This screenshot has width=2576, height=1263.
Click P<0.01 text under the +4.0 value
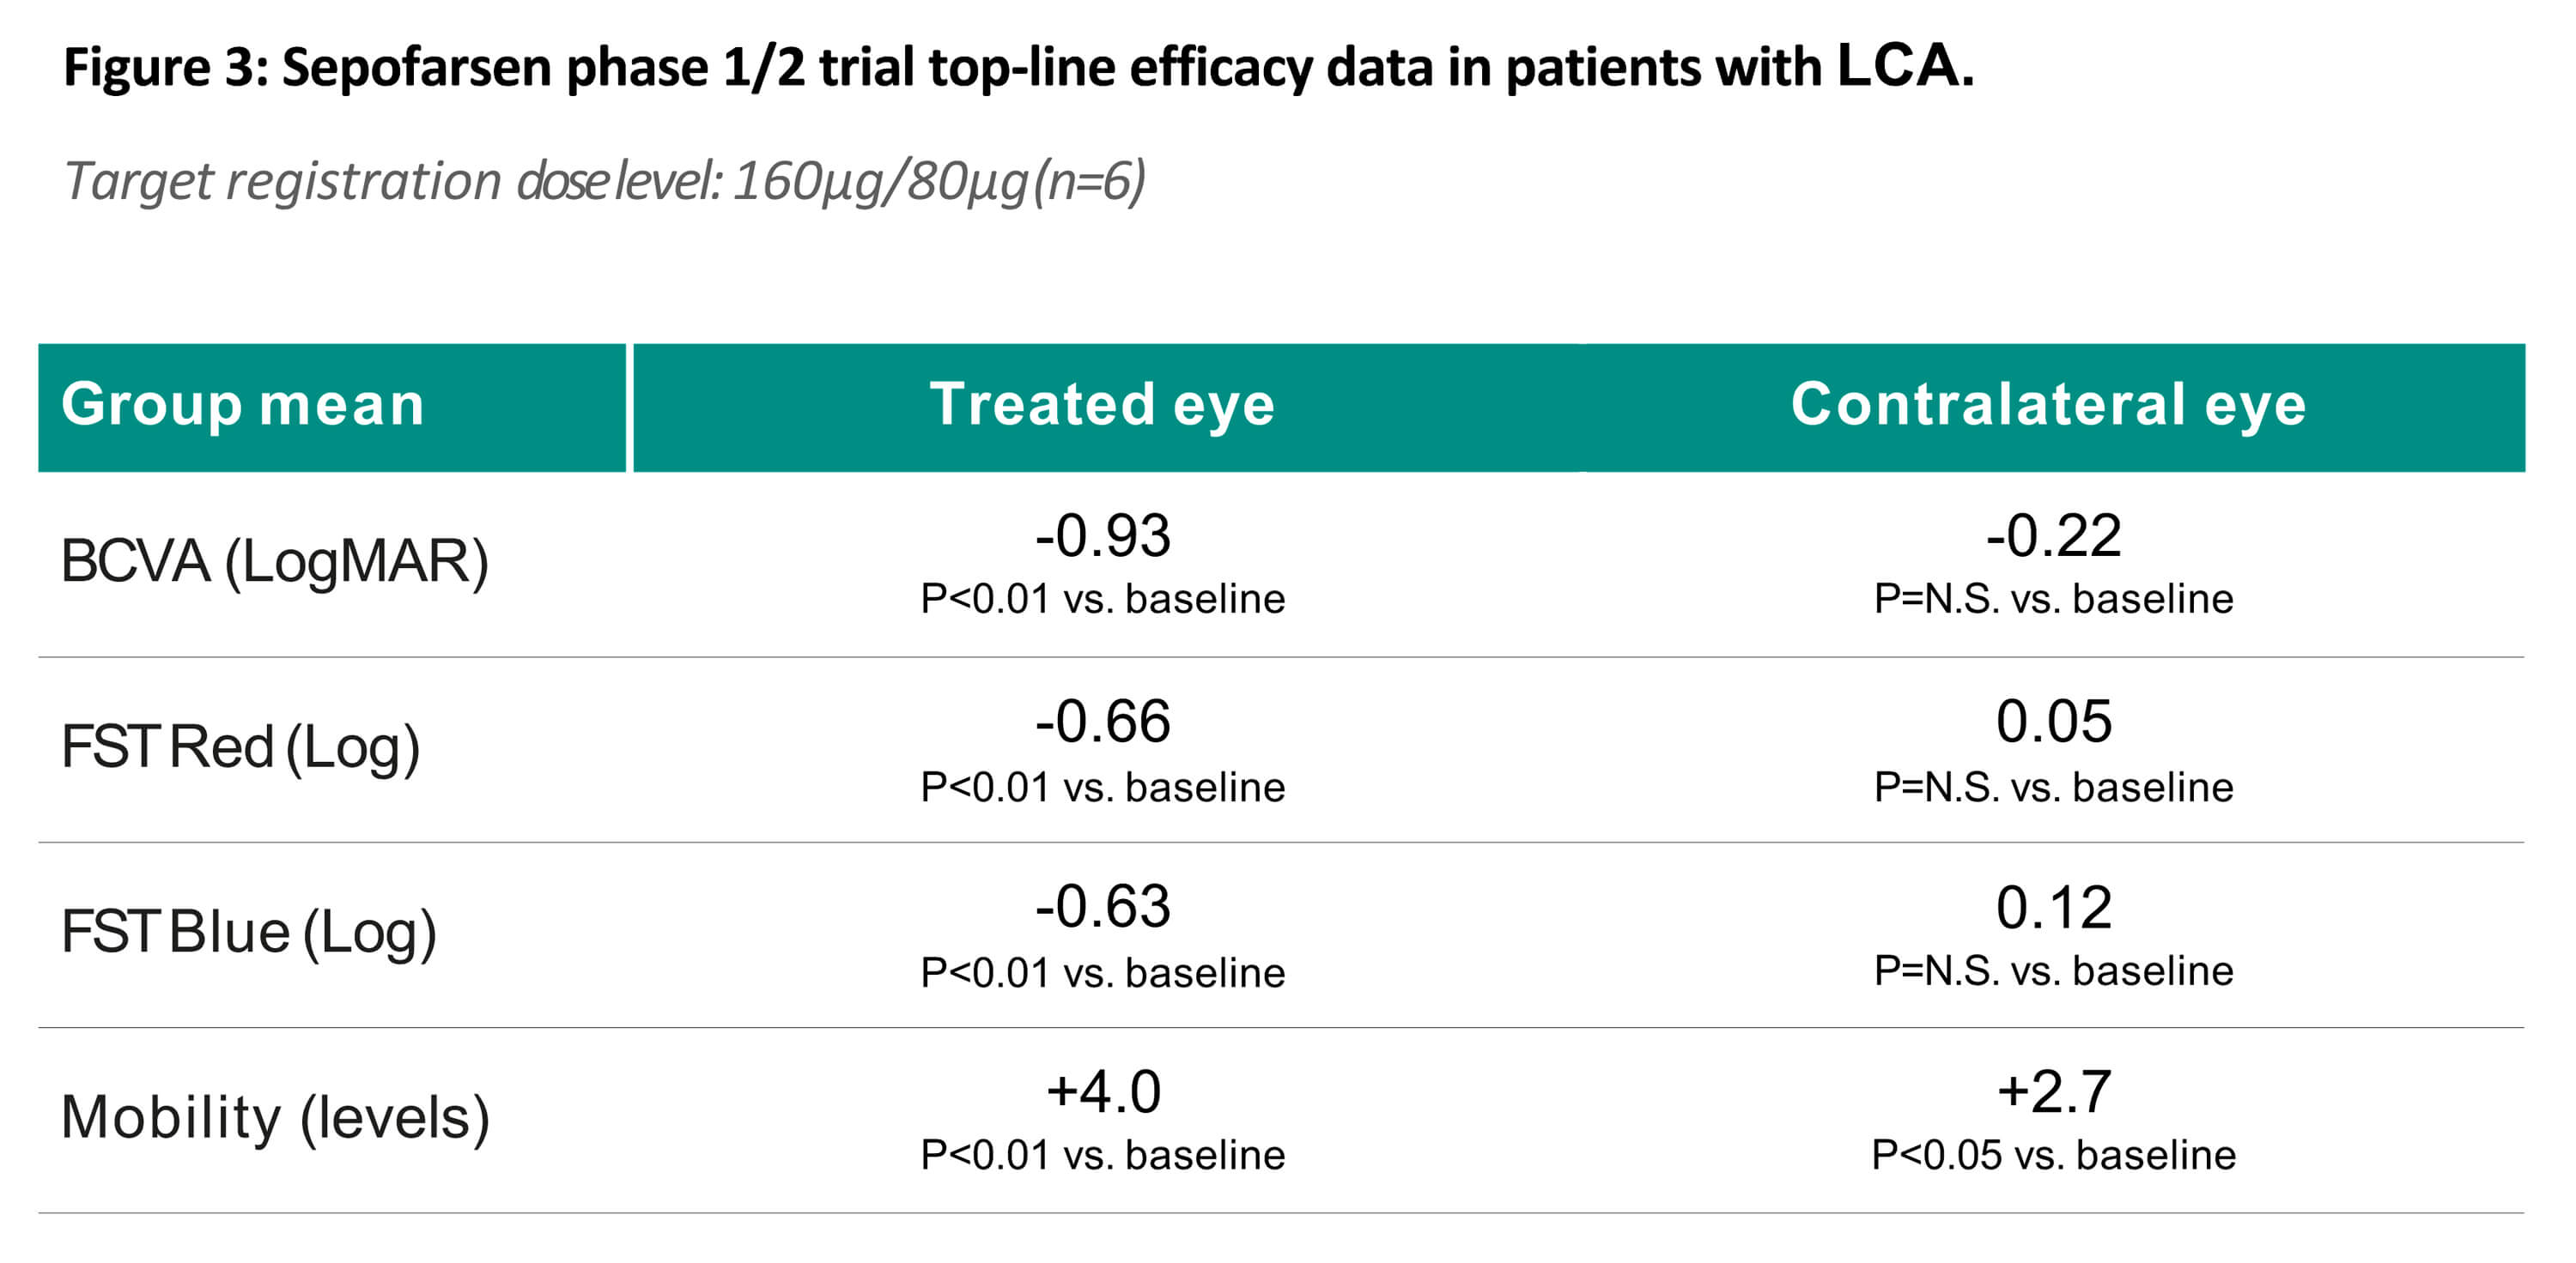[1102, 1155]
